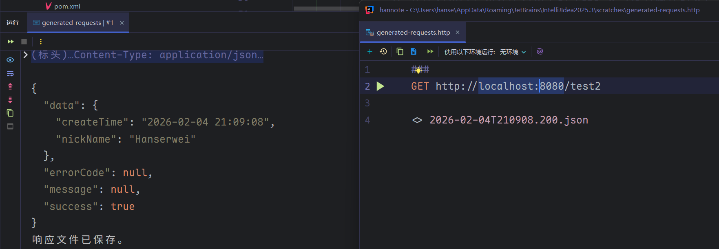Rerun all requests in the Run panel
Screen dimensions: 719x249
(11, 42)
